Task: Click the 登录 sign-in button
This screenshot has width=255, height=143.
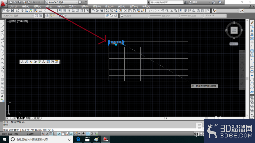Action: click(195, 2)
